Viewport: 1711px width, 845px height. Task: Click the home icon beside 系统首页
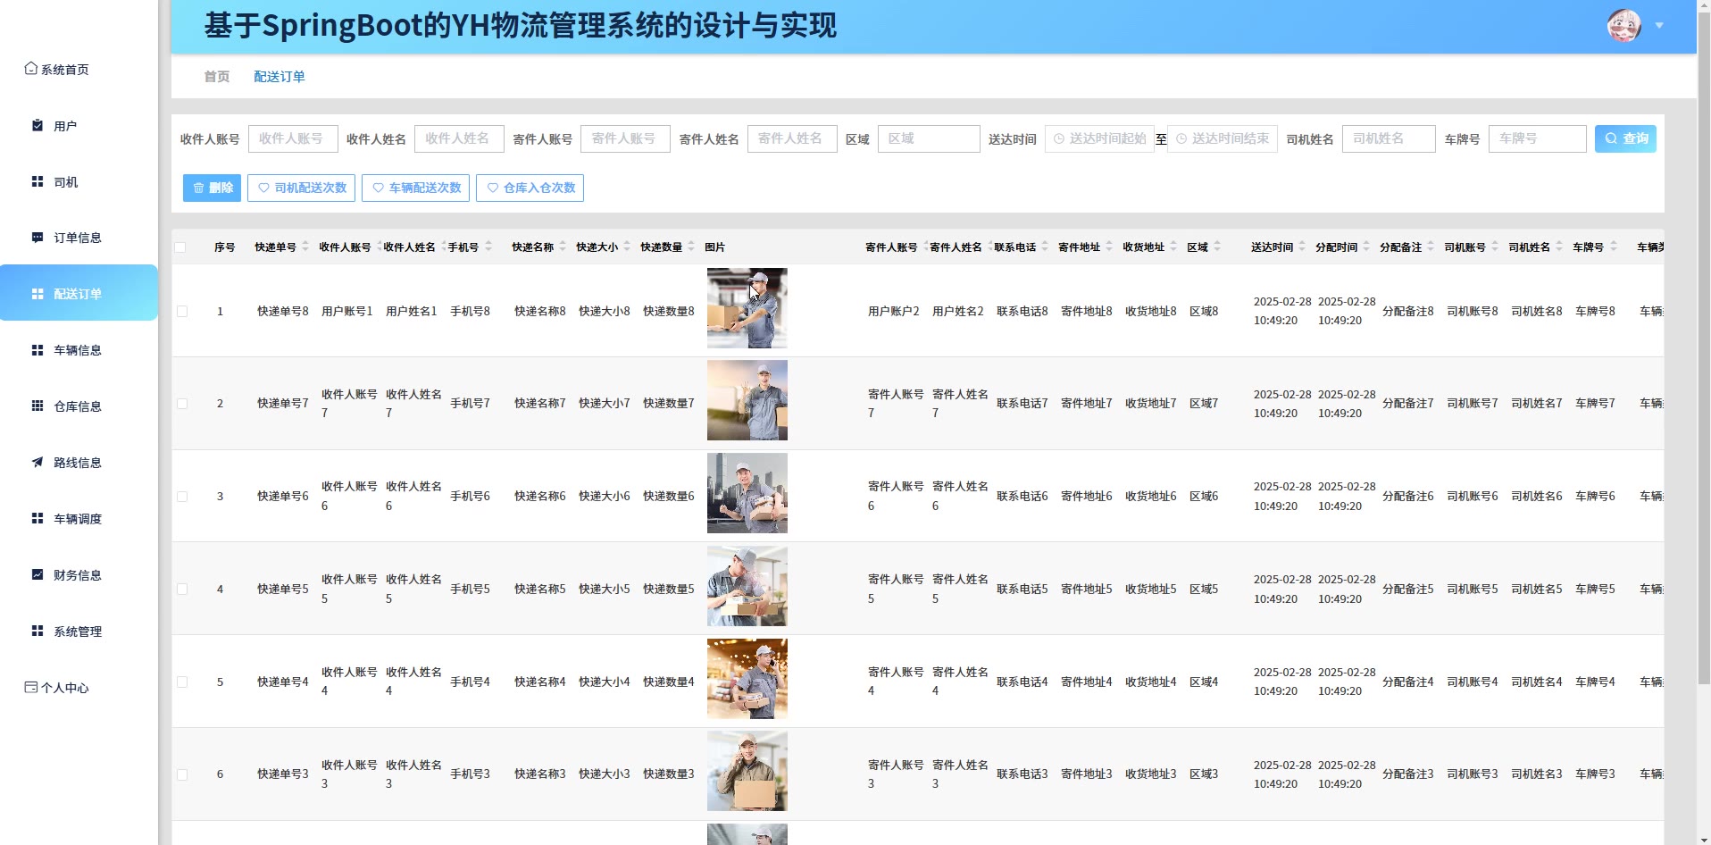30,69
